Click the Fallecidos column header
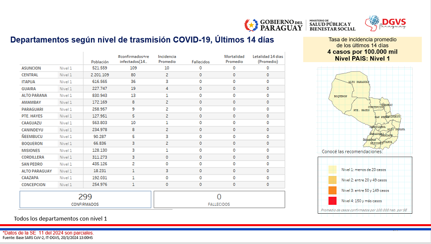Viewport: 431px width, 244px height. click(201, 61)
